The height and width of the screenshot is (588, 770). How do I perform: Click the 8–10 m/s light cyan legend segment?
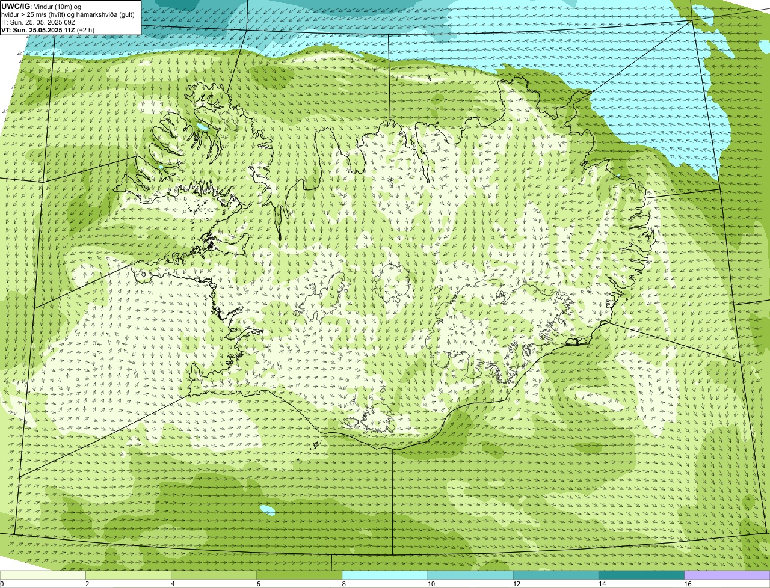pyautogui.click(x=386, y=575)
